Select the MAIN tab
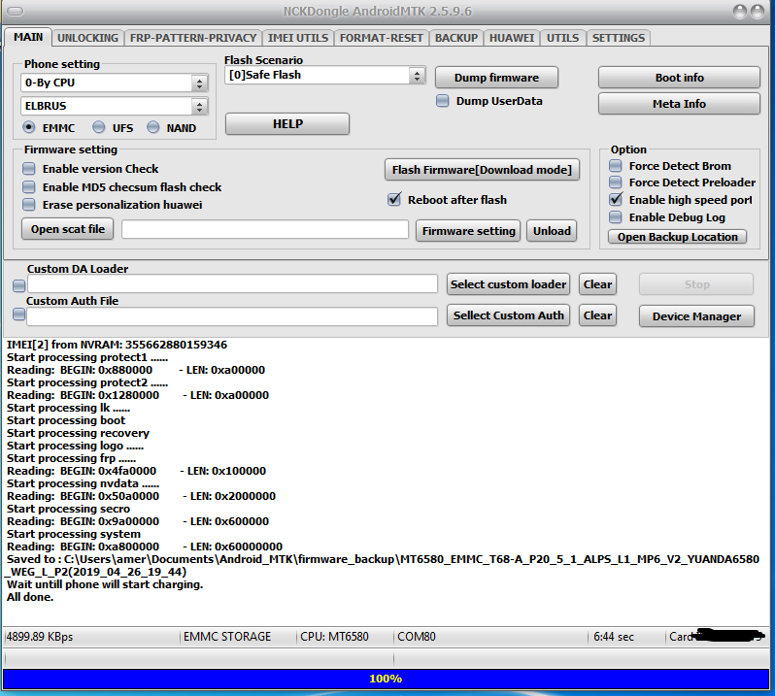 click(x=28, y=37)
